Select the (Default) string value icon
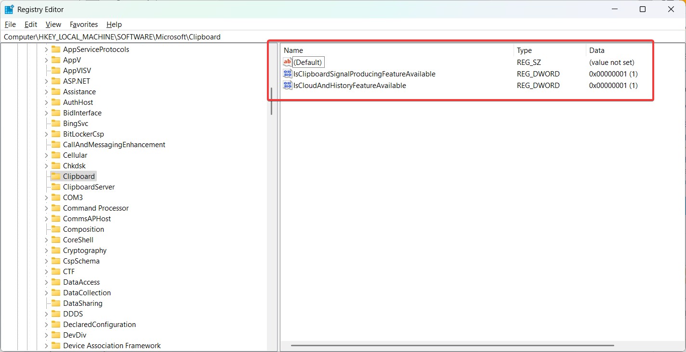 [288, 62]
